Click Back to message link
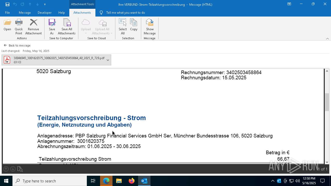The image size is (331, 186). click(x=17, y=45)
